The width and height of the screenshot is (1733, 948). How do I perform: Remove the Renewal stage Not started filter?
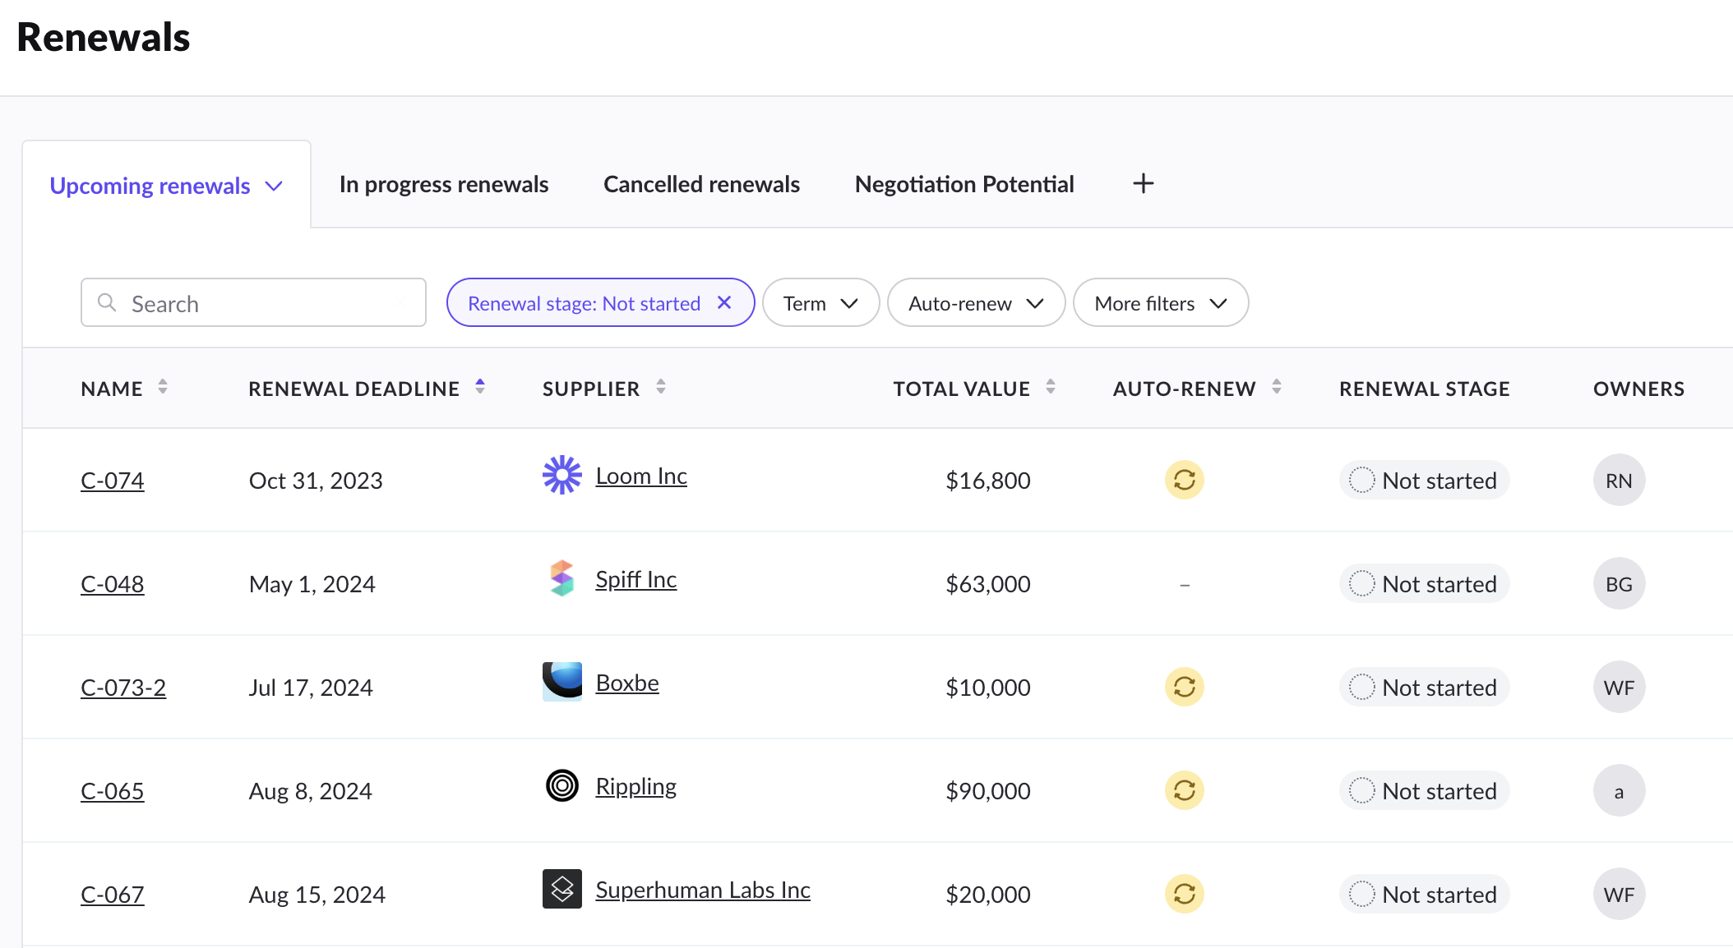724,302
